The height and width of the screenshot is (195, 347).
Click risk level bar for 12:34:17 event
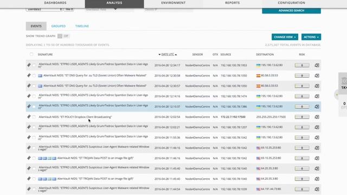click(x=302, y=65)
